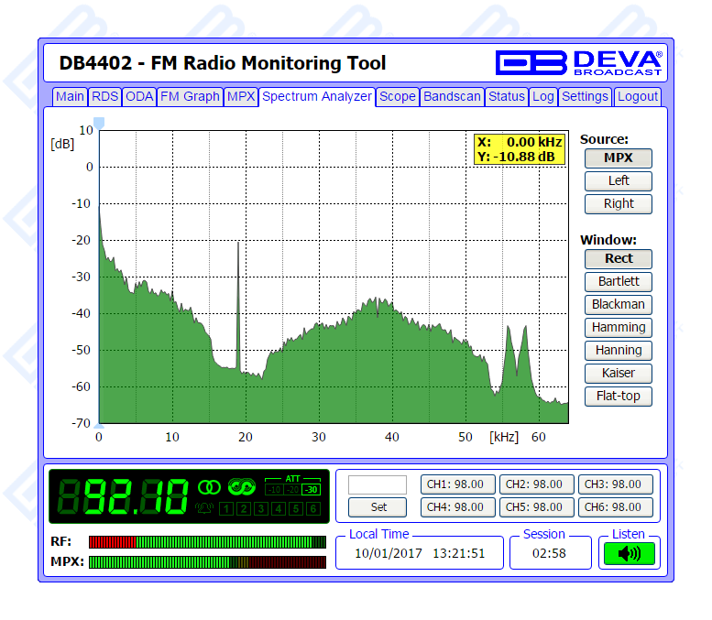This screenshot has width=712, height=620.
Task: Click the frequency input field
Action: [378, 484]
